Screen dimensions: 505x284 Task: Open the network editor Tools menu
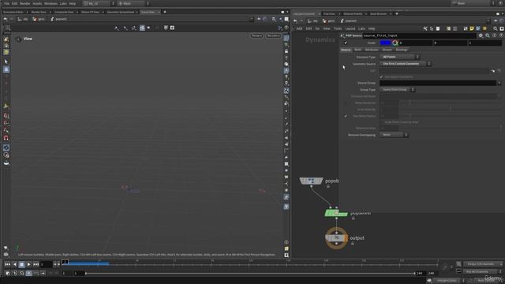pyautogui.click(x=338, y=28)
